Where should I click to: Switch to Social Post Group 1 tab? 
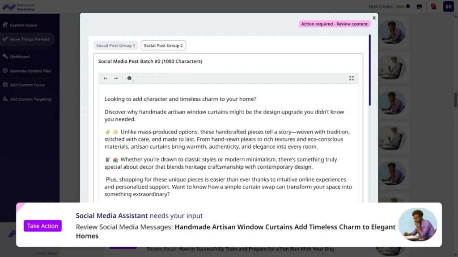(x=115, y=46)
